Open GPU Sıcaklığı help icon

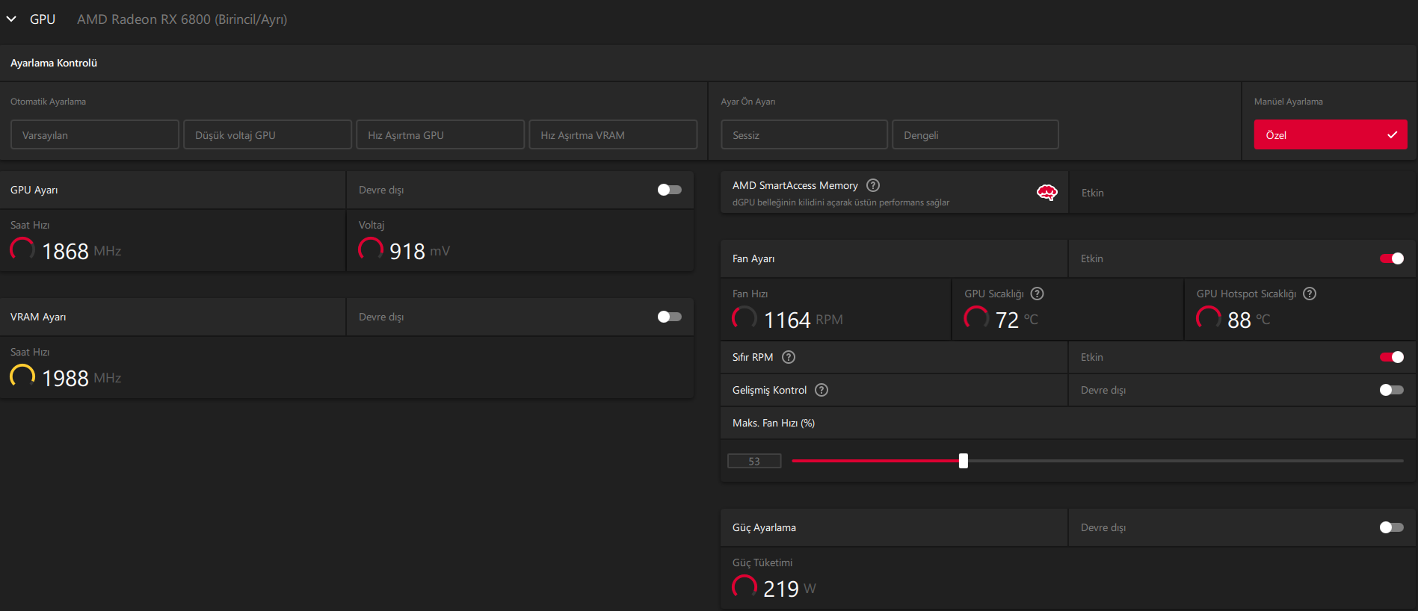coord(1038,294)
